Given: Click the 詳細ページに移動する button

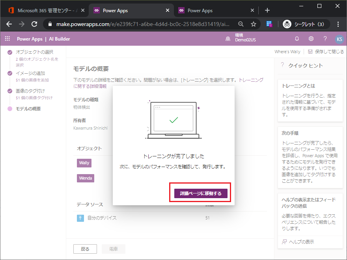Looking at the screenshot, I should click(201, 193).
